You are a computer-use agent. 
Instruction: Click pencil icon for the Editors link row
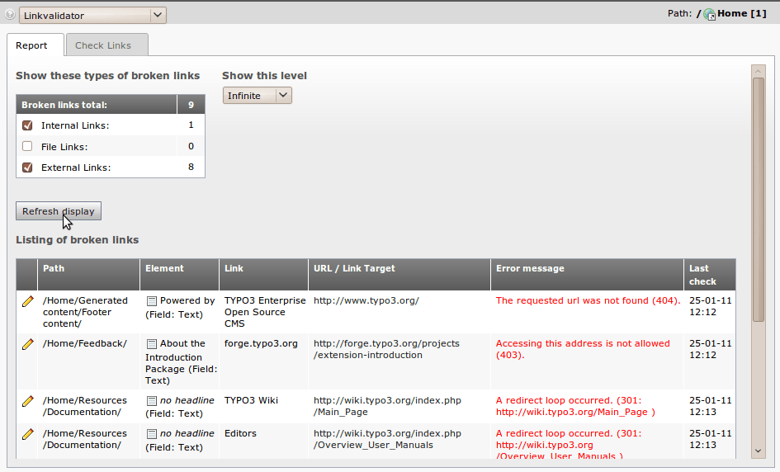coord(27,434)
